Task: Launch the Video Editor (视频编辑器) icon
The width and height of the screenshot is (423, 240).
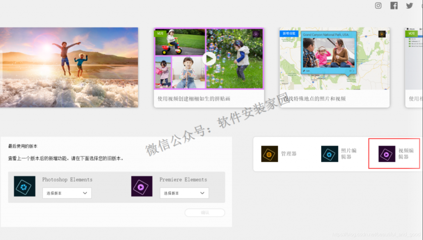Action: click(x=387, y=154)
